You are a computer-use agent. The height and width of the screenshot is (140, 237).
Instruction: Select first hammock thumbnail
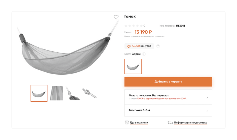(x=39, y=93)
